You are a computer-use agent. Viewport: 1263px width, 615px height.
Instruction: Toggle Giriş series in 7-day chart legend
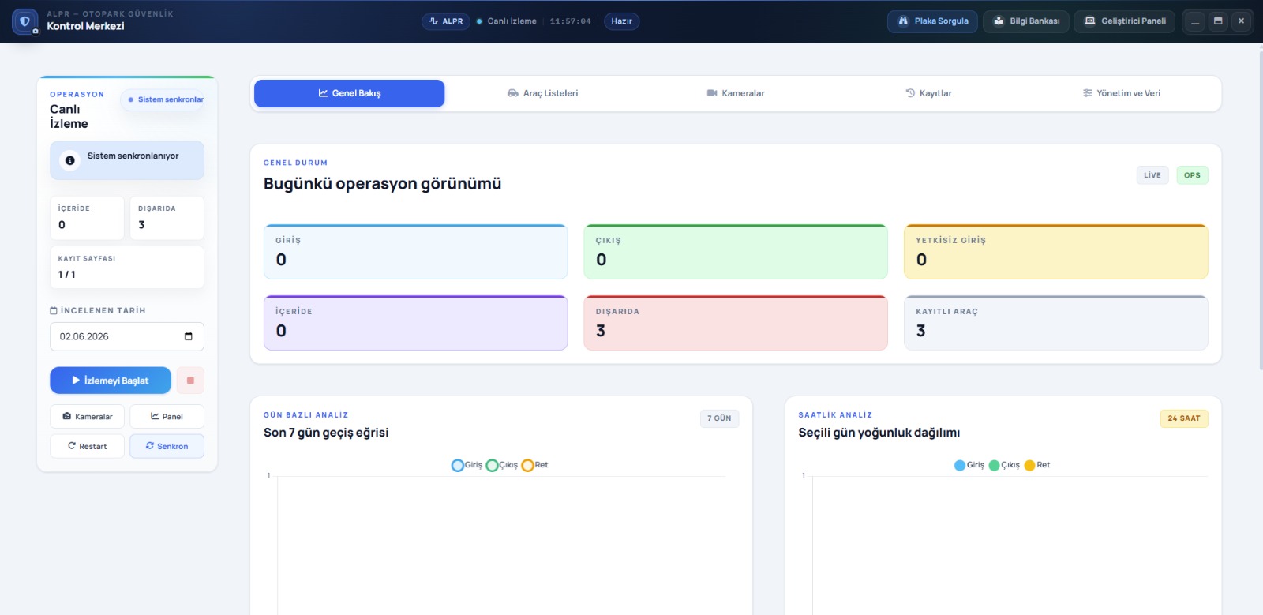467,465
